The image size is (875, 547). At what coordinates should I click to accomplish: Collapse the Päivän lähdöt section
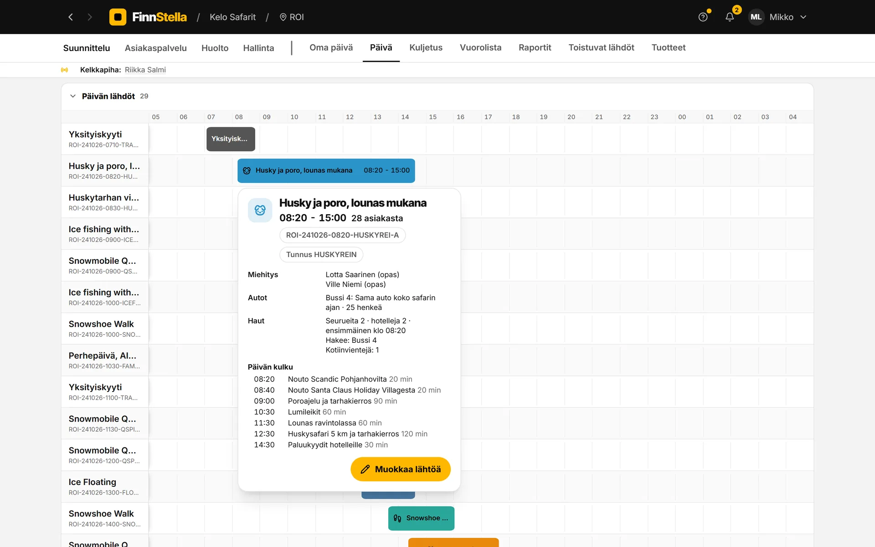73,96
